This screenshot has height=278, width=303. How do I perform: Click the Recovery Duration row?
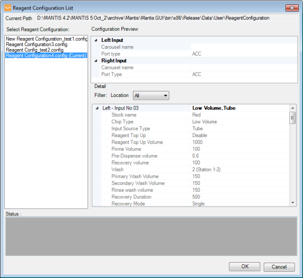pyautogui.click(x=195, y=197)
